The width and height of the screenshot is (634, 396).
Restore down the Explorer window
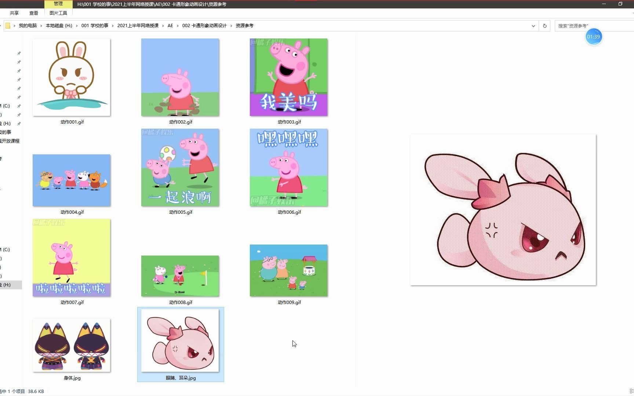620,4
